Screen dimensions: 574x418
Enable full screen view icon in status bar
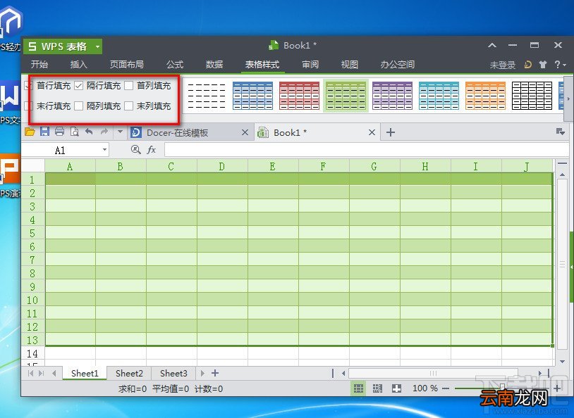(396, 388)
